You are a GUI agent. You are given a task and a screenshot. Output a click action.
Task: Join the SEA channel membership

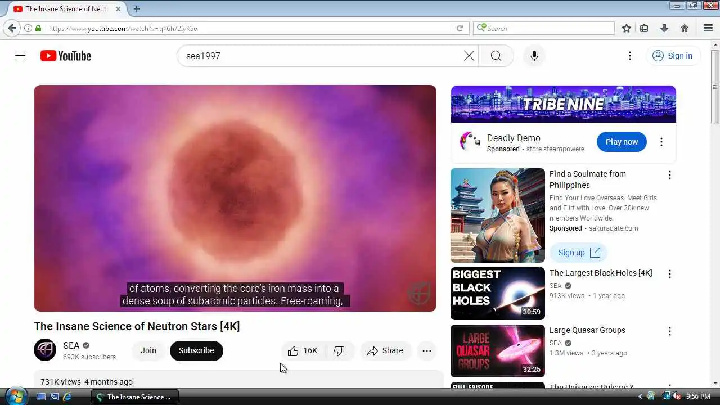(148, 350)
